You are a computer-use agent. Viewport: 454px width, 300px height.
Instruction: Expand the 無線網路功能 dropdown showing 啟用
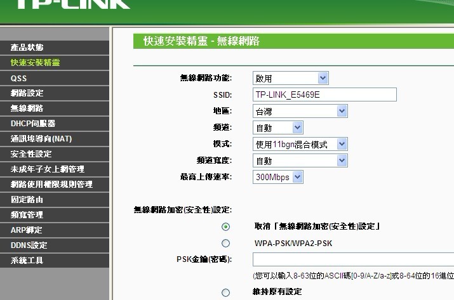coord(291,78)
